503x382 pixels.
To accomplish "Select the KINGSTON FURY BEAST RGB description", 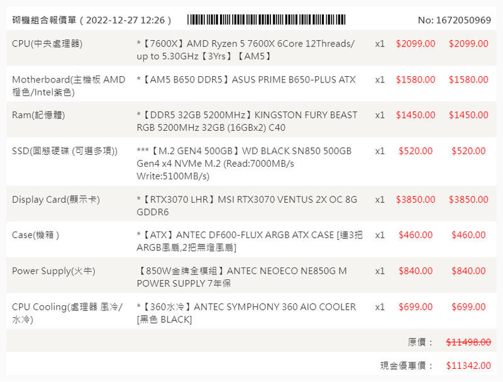I will coord(246,121).
